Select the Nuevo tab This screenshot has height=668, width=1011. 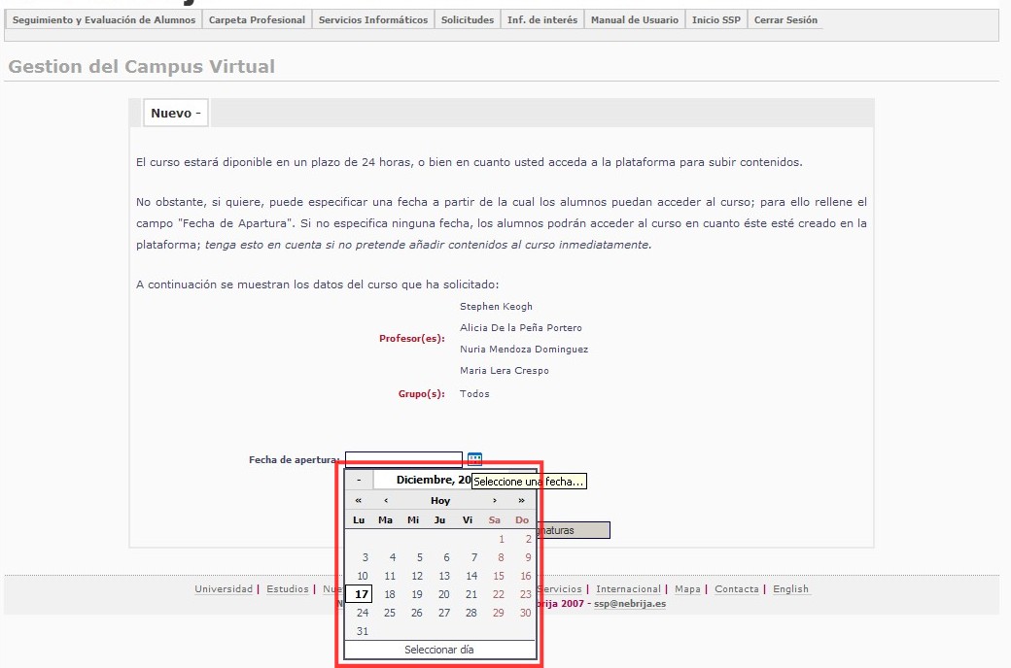pyautogui.click(x=175, y=113)
